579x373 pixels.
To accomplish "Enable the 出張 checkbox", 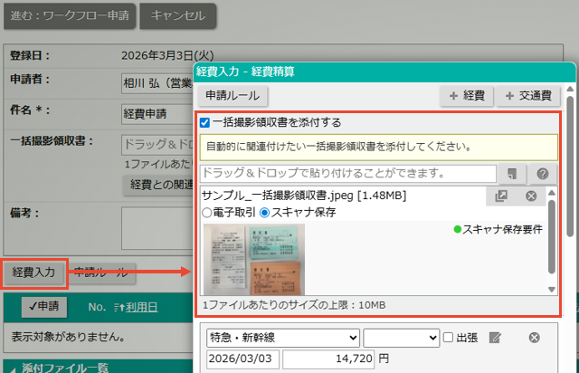I will [448, 338].
